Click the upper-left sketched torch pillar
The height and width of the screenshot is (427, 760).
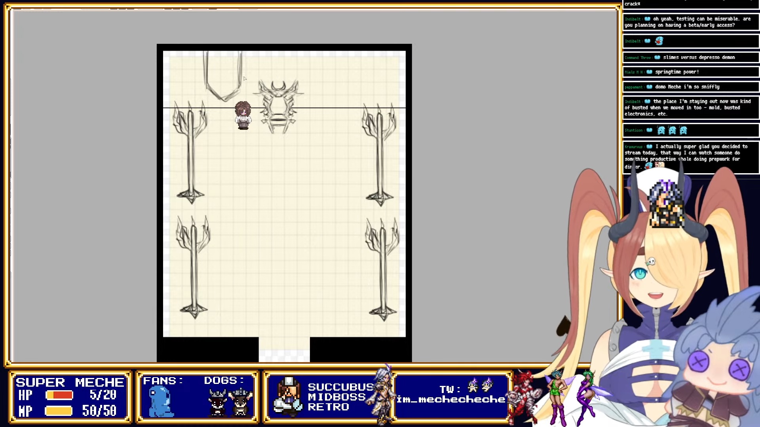pyautogui.click(x=190, y=152)
